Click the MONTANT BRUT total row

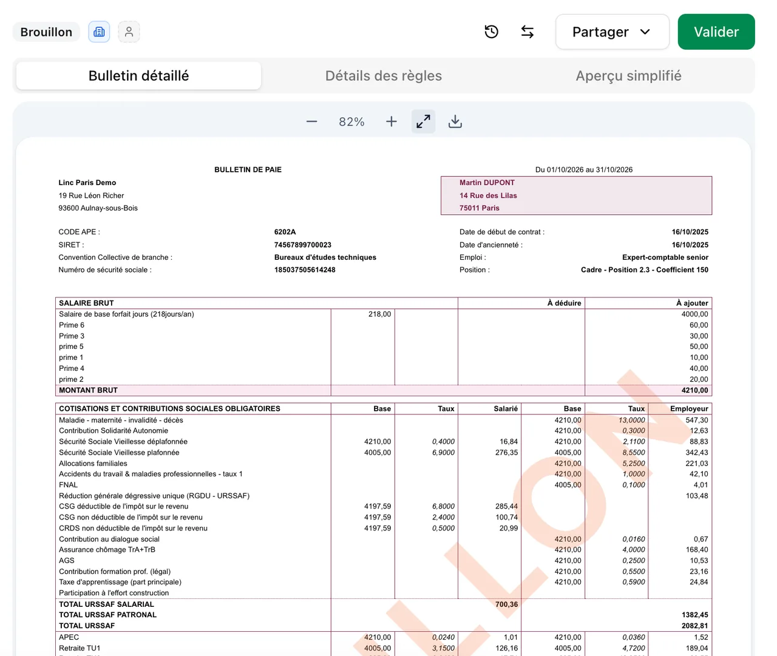[x=384, y=390]
